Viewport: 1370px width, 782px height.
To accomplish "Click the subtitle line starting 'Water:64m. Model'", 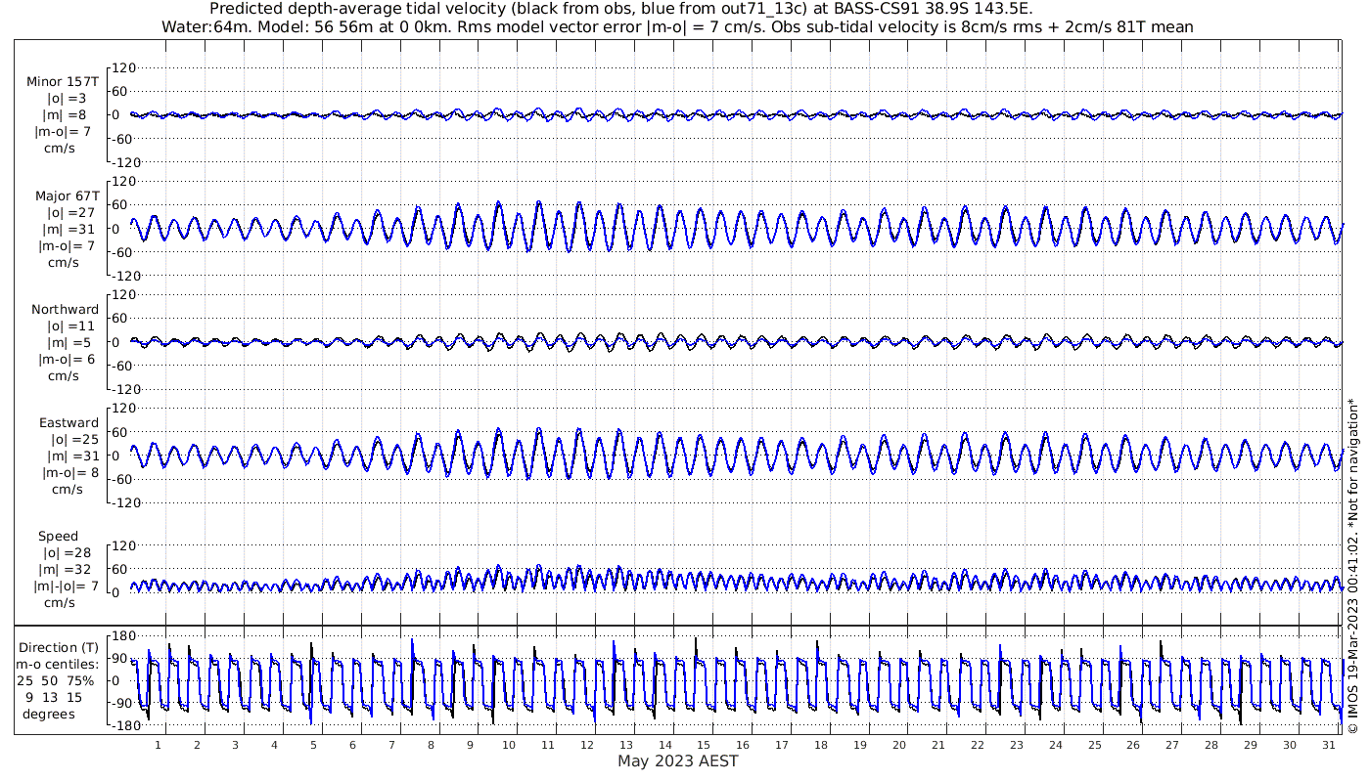I will coord(676,26).
